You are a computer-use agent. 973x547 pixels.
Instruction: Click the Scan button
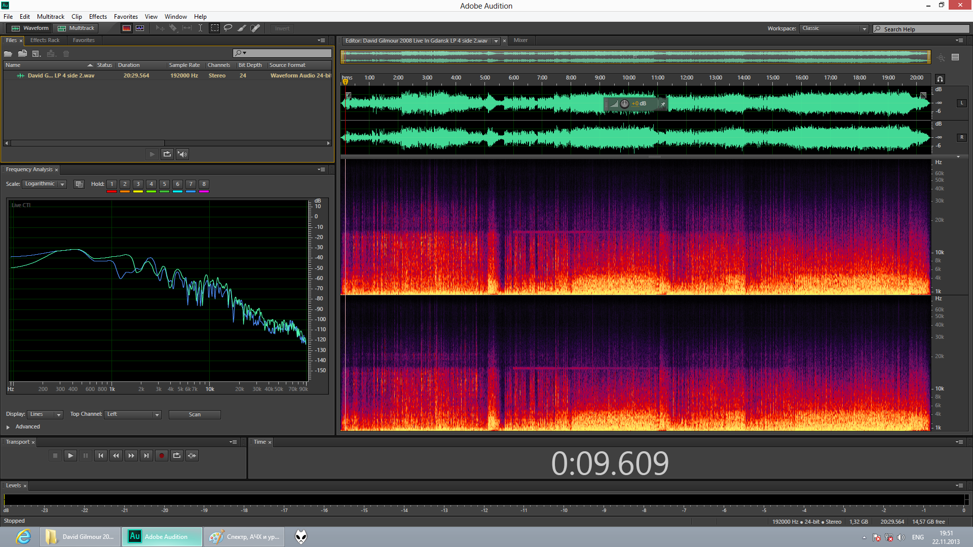195,415
